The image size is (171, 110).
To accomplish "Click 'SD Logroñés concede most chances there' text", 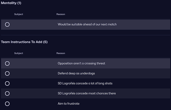I will pos(87,93).
